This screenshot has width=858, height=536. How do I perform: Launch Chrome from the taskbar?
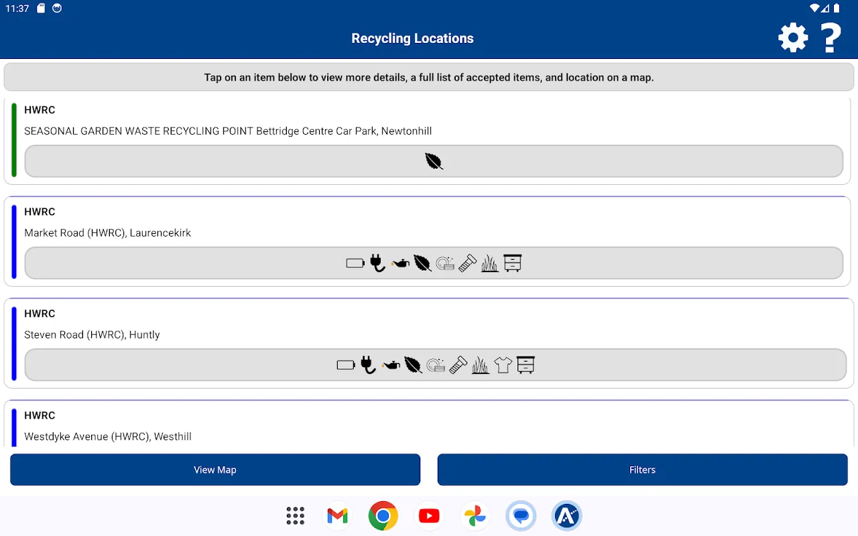pos(383,516)
